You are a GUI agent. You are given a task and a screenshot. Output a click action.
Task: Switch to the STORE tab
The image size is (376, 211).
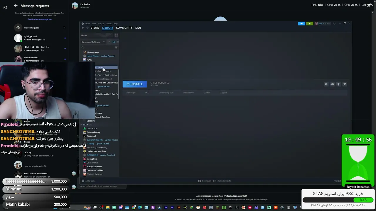(x=95, y=28)
